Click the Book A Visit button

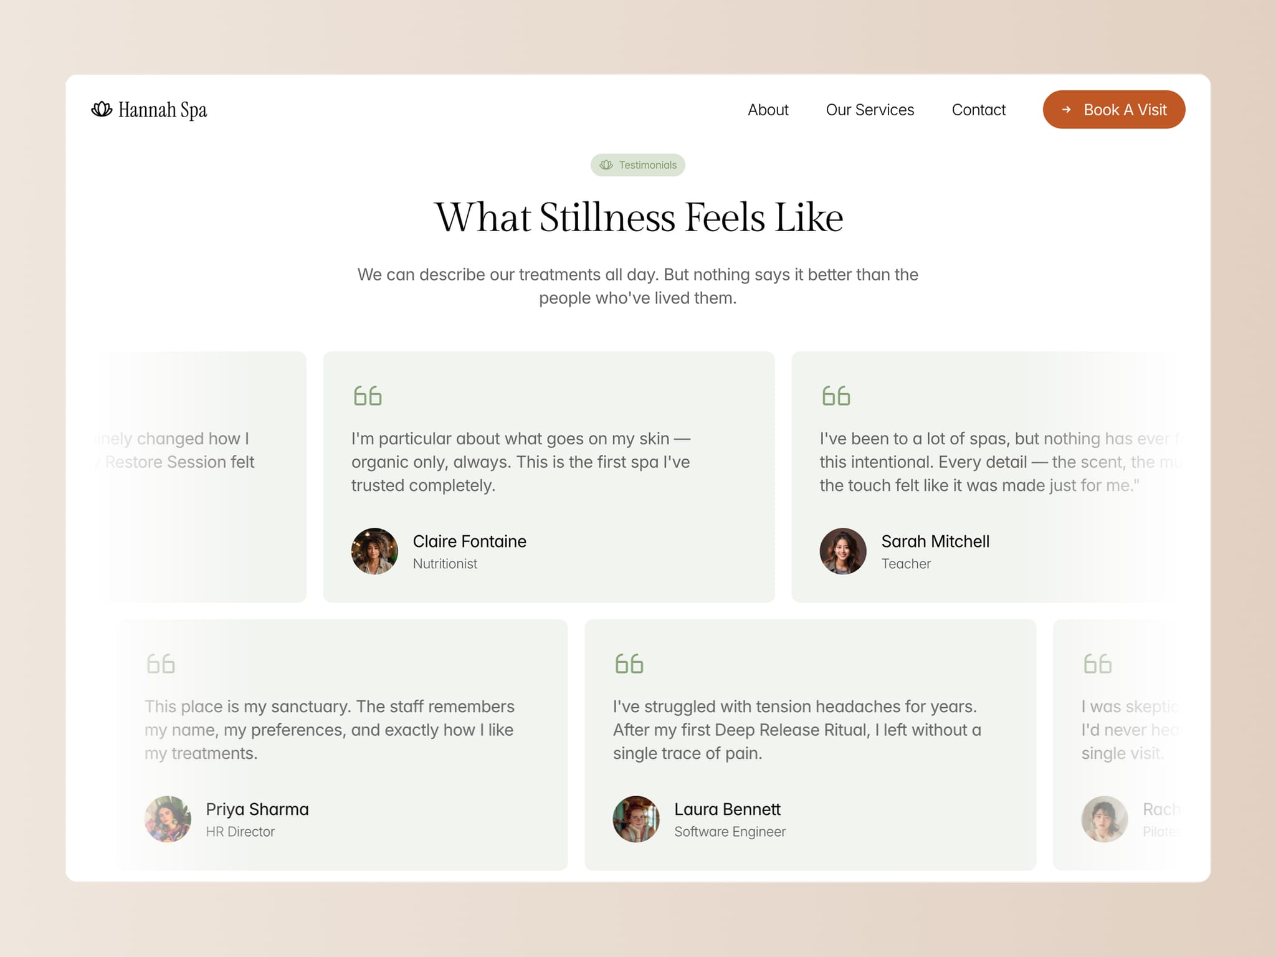click(1114, 110)
